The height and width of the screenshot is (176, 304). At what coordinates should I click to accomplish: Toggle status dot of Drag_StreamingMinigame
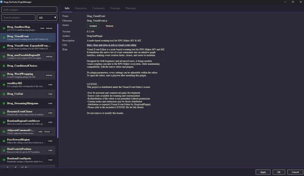point(4,103)
